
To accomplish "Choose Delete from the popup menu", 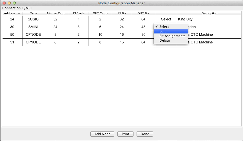I will point(164,40).
